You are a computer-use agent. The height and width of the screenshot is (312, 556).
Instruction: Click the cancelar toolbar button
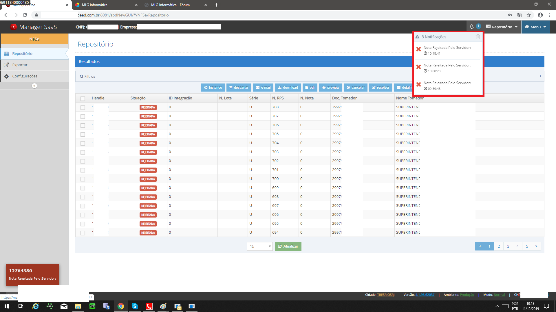355,88
